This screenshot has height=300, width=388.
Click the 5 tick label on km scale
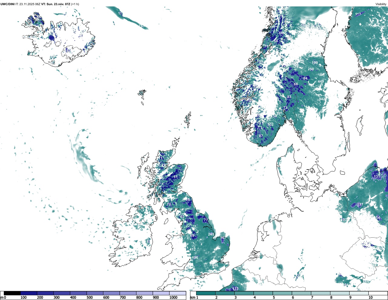point(274,298)
